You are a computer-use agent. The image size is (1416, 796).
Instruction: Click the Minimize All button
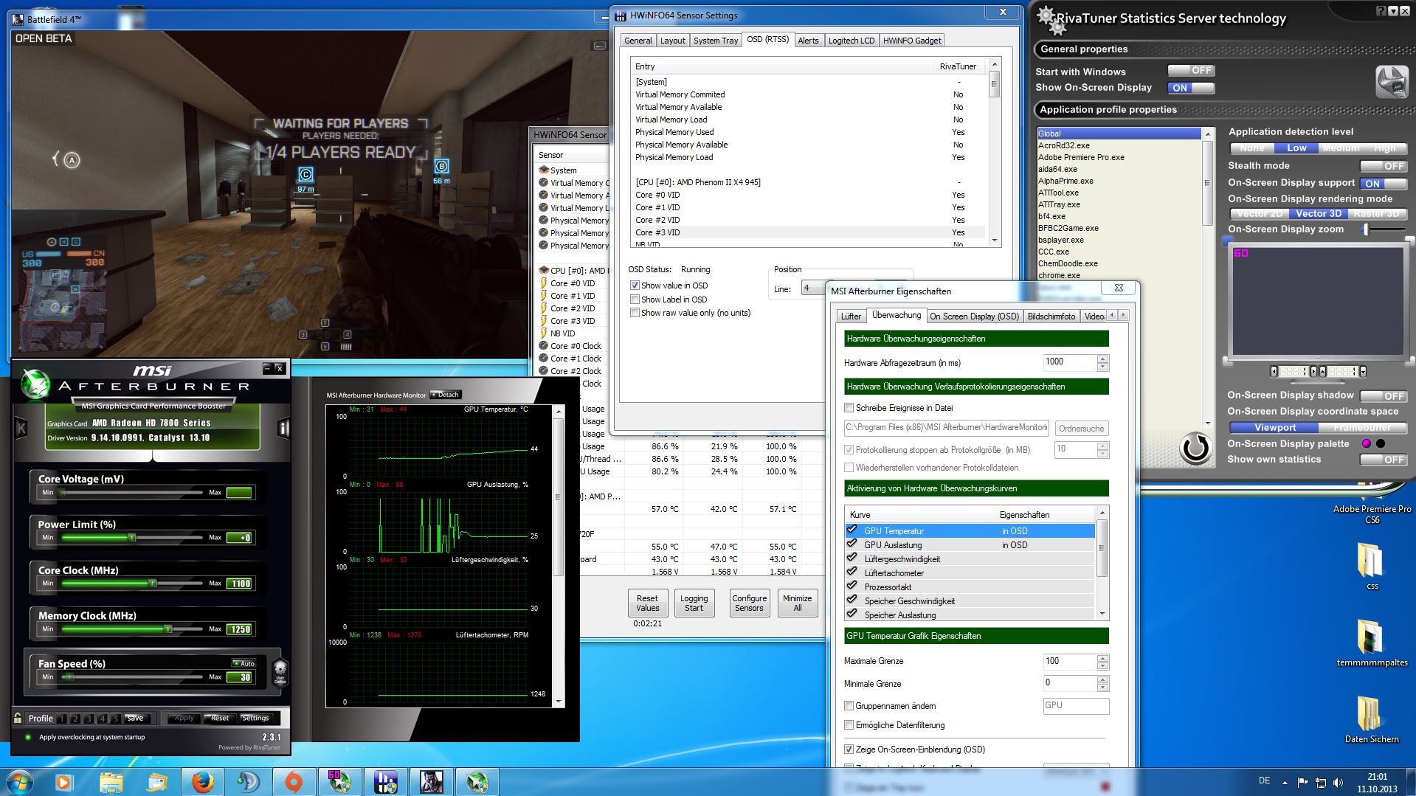click(797, 603)
